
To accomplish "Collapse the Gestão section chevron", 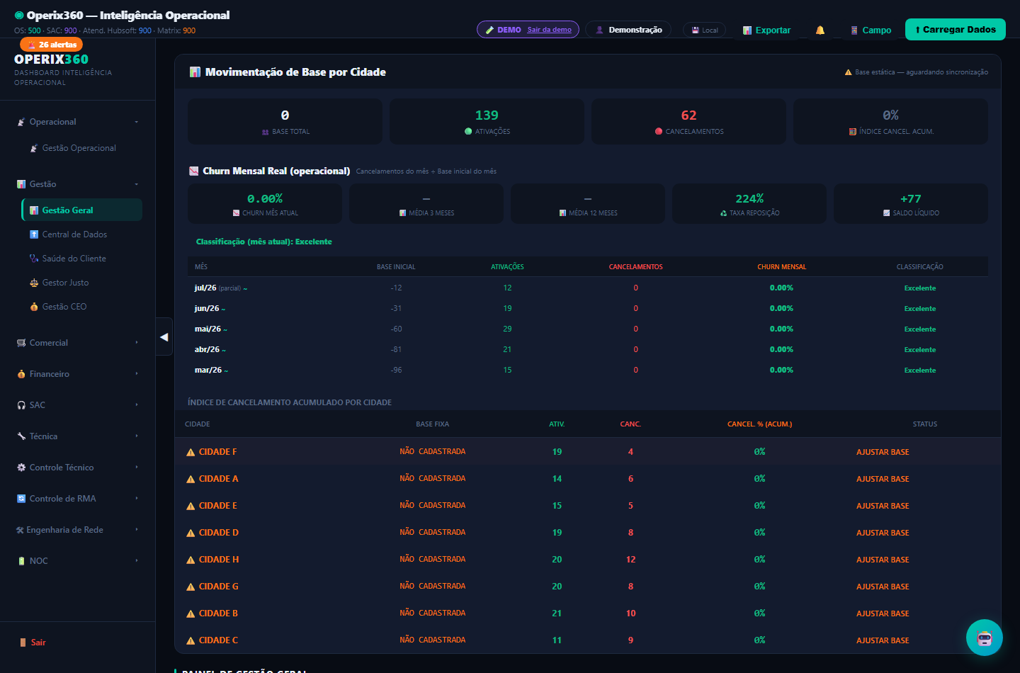I will [137, 184].
